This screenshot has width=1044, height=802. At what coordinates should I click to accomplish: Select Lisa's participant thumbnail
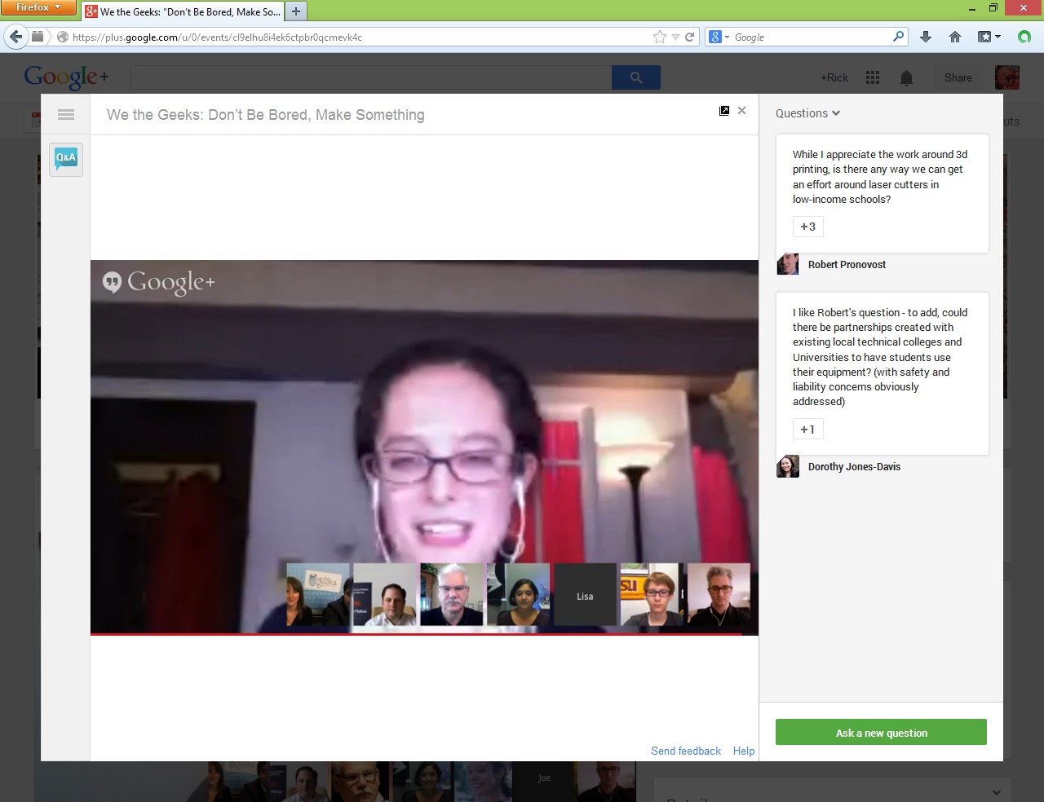coord(585,596)
